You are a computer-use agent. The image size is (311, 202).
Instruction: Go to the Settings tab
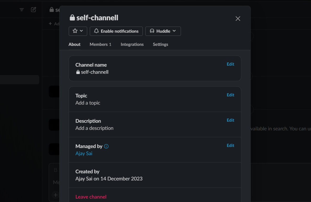(x=160, y=45)
